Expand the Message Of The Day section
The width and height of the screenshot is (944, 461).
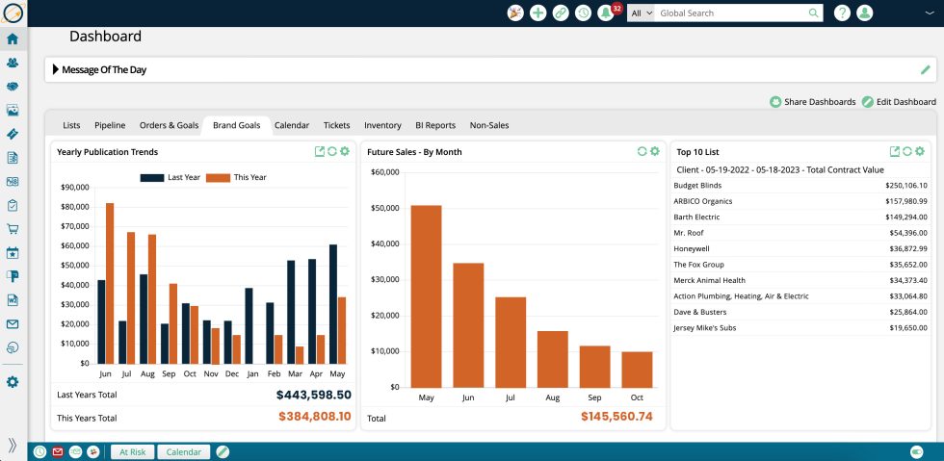pos(56,69)
